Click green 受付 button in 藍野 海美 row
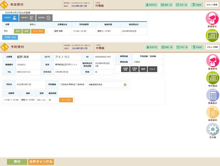 18,31
